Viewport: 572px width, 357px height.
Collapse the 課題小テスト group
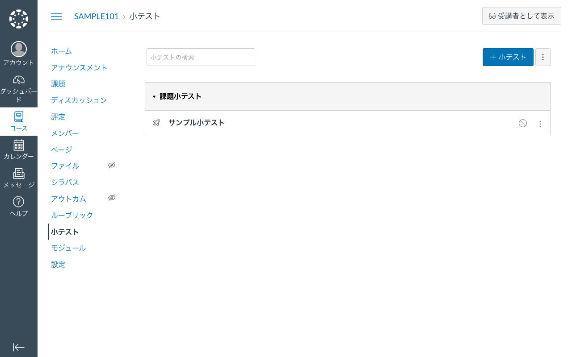point(155,96)
